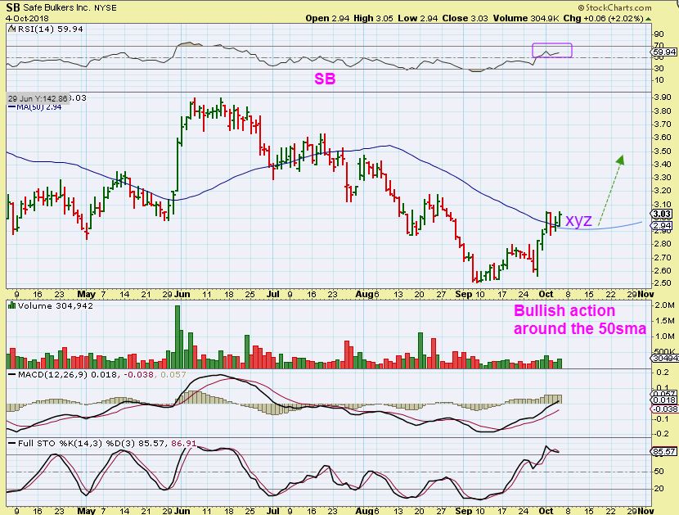Screen dimensions: 679x515
Task: Click the MACD(12,26,9) indicator label
Action: (x=53, y=374)
